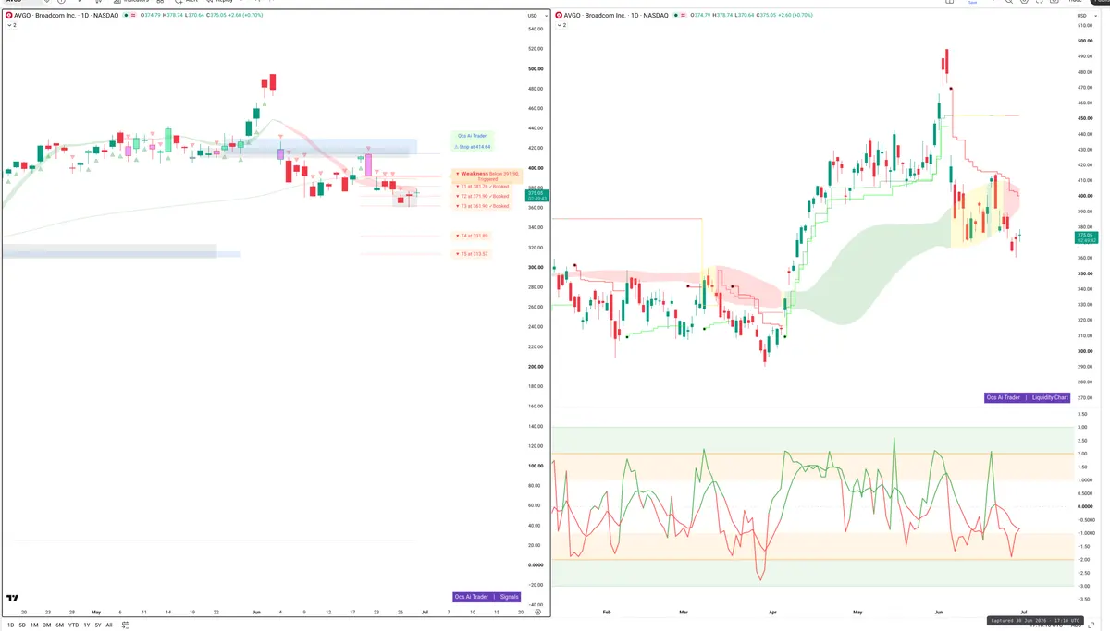The image size is (1110, 631).
Task: Select the All time range
Action: click(x=109, y=625)
